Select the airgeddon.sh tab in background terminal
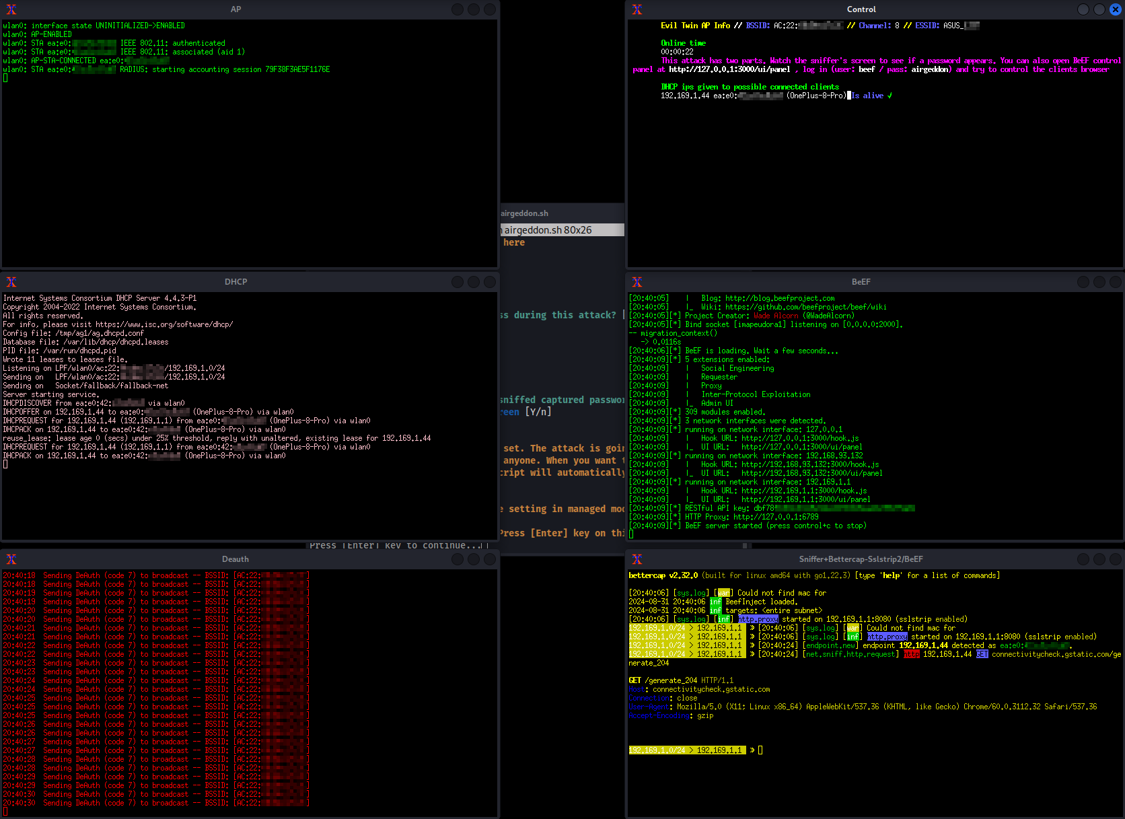 pyautogui.click(x=525, y=213)
